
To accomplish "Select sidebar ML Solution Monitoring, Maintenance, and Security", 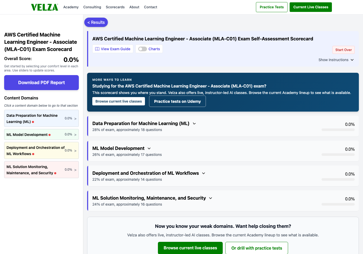I will click(x=41, y=170).
